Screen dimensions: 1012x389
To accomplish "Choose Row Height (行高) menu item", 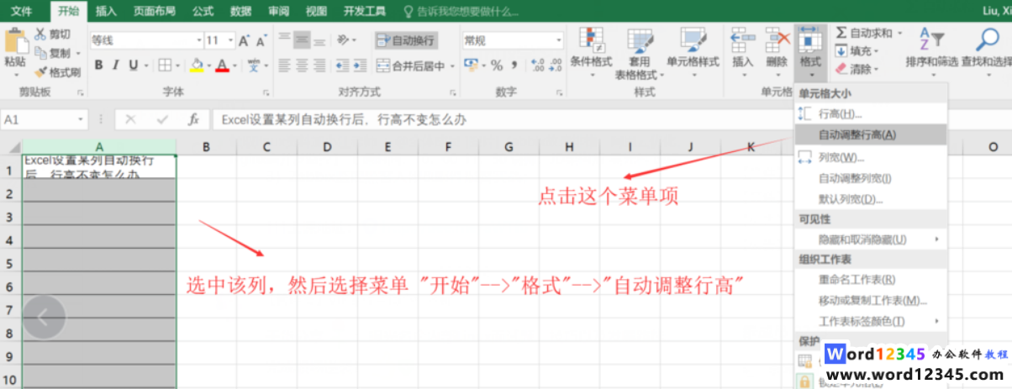I will pyautogui.click(x=871, y=113).
